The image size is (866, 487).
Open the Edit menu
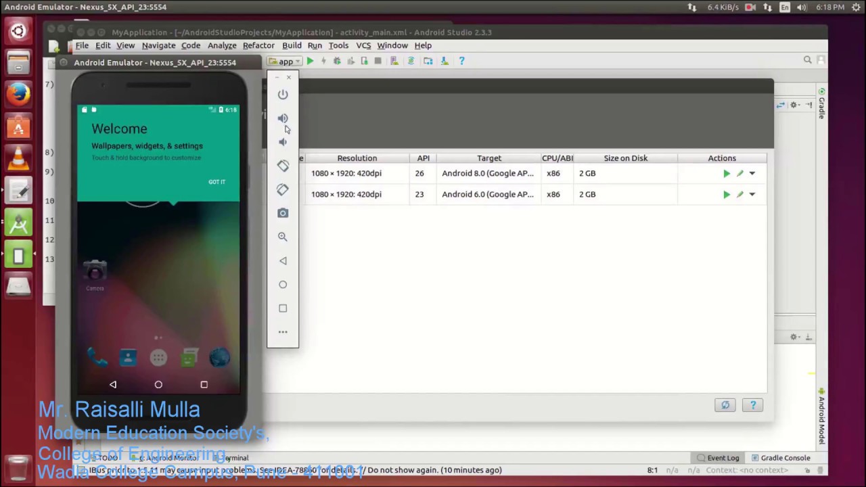[103, 45]
